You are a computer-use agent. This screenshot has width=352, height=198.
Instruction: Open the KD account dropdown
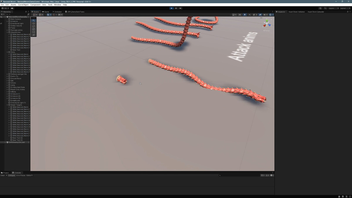pyautogui.click(x=6, y=8)
